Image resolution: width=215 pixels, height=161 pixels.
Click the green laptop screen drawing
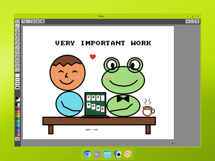(x=95, y=104)
